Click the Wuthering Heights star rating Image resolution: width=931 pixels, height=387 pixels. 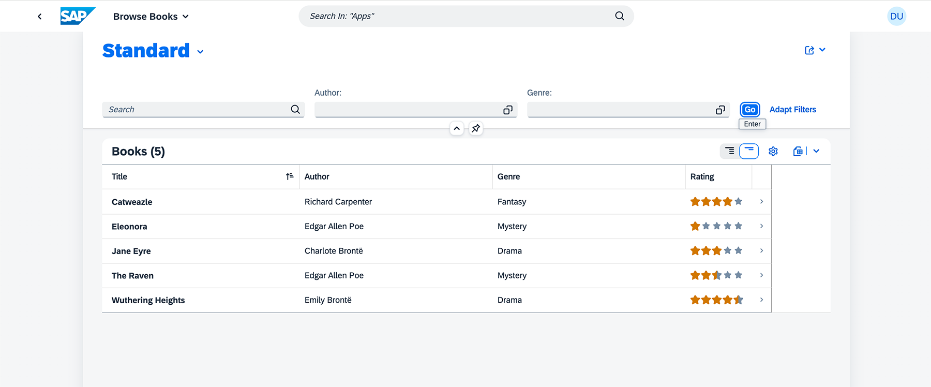[x=716, y=300]
